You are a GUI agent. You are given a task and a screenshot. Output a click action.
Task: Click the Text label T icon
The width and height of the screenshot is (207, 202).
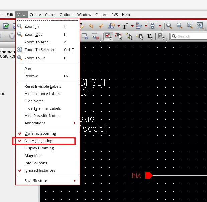[x=125, y=26]
